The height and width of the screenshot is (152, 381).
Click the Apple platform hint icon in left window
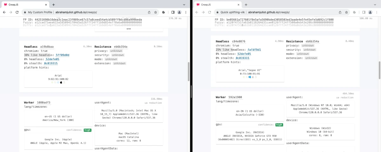[61, 82]
